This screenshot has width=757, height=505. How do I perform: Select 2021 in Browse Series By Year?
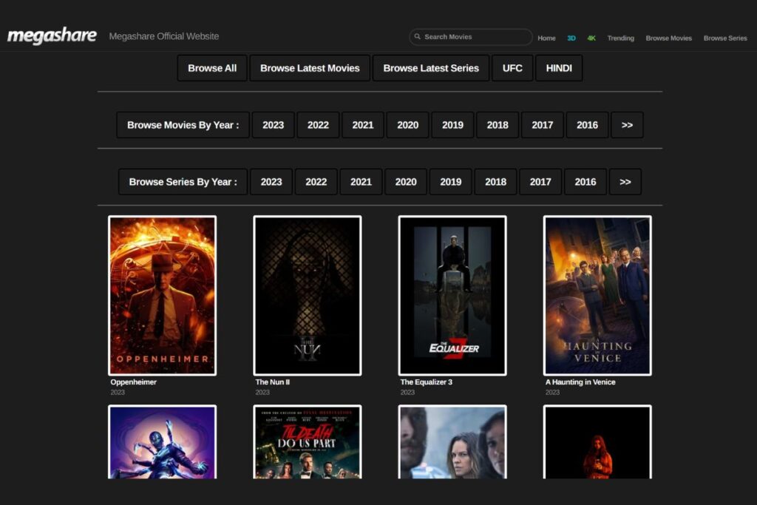361,182
